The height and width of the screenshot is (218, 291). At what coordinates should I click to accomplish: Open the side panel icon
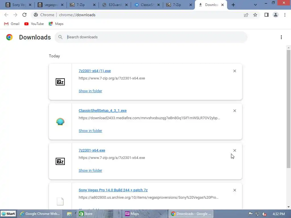tap(267, 15)
